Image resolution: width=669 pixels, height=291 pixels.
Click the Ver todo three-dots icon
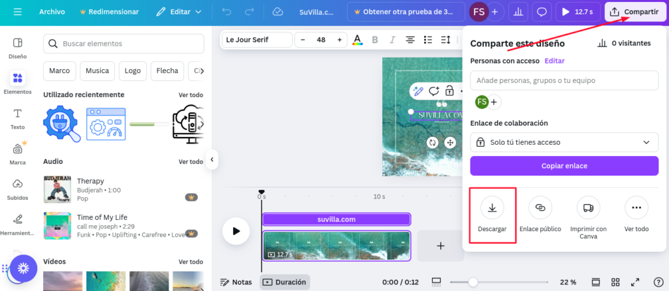(636, 208)
